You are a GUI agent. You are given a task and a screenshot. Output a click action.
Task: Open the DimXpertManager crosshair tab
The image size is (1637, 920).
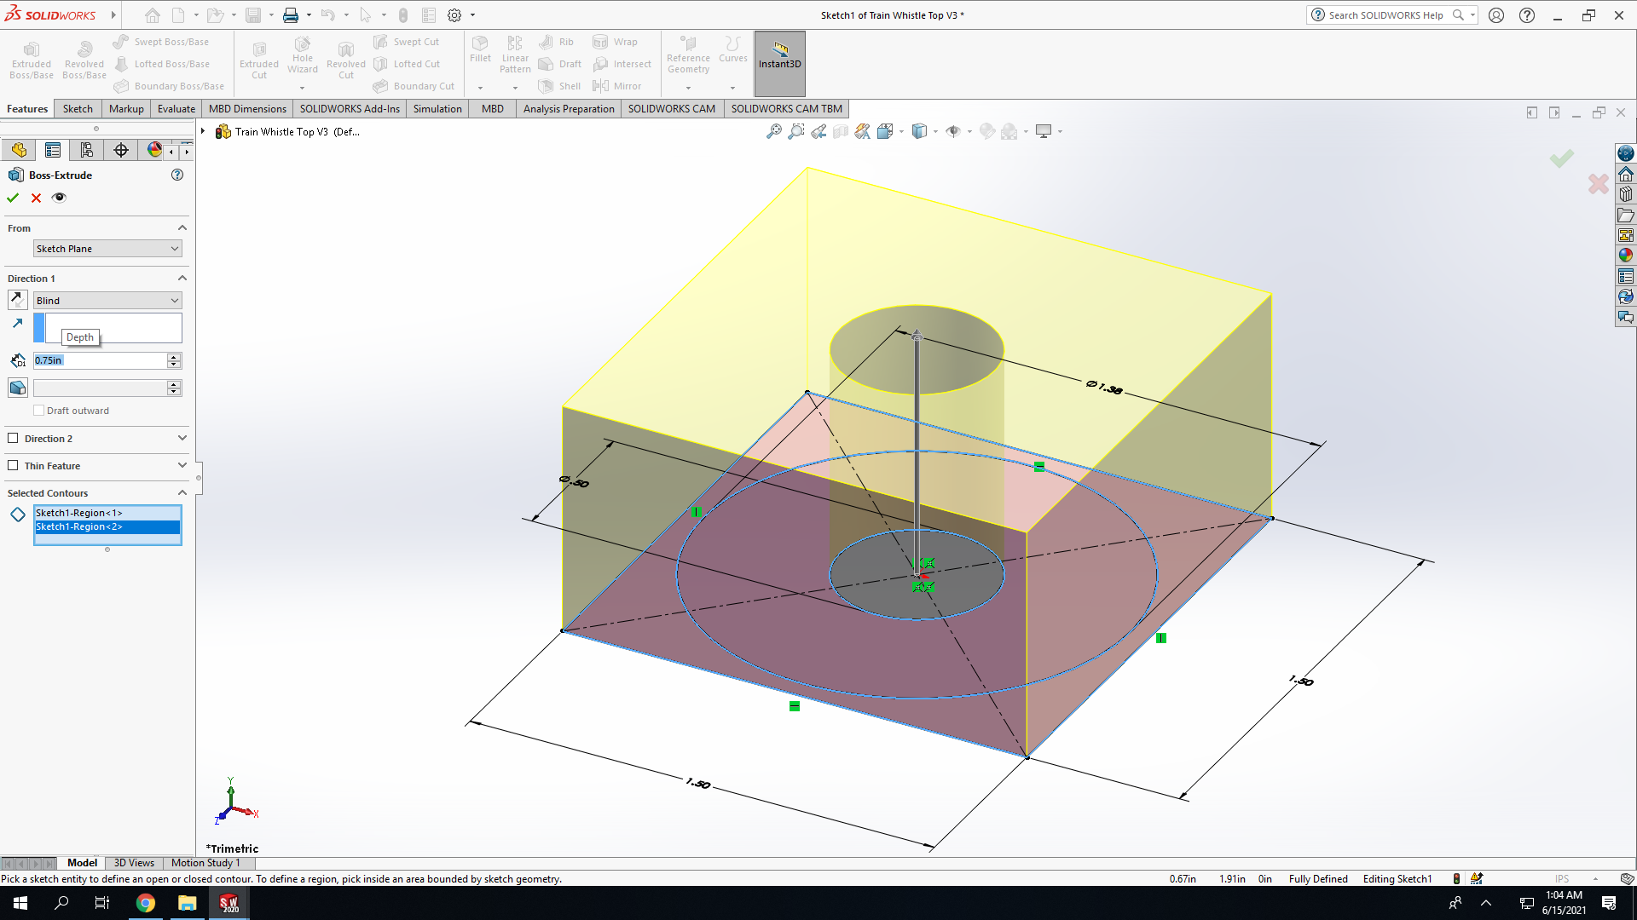tap(121, 150)
